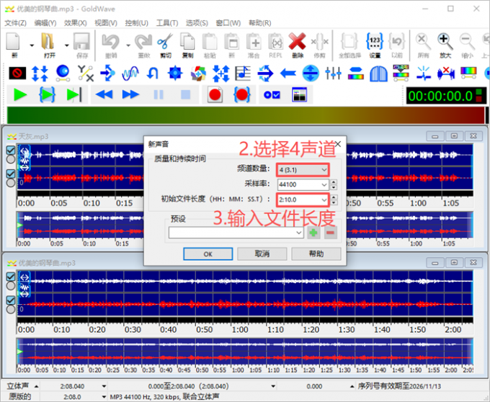
Task: Click the Zoom In (放大) magnifier icon
Action: (445, 42)
